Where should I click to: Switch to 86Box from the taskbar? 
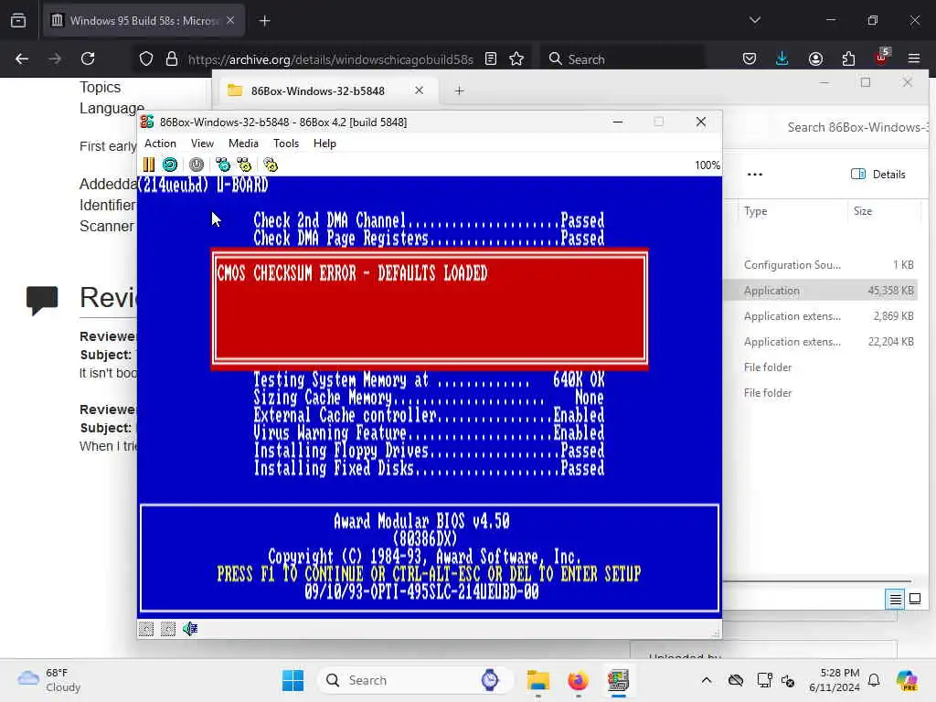tap(619, 680)
